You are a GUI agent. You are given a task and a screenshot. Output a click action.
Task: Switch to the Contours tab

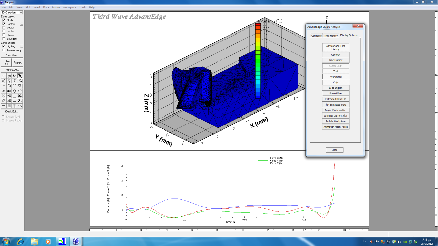point(317,36)
